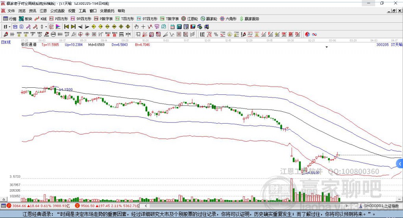Click the 沪 index 3064.66 status item
The width and height of the screenshot is (403, 218).
coord(38,206)
